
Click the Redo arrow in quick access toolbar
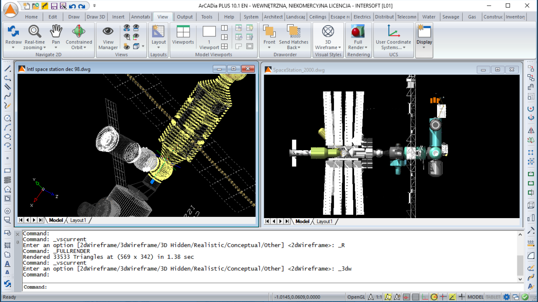tap(82, 6)
